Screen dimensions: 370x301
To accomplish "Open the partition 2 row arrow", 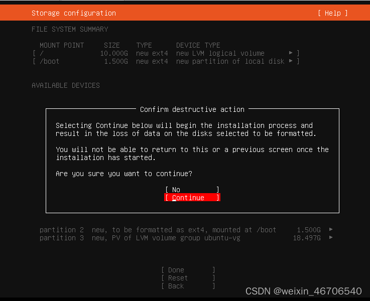I will click(331, 229).
